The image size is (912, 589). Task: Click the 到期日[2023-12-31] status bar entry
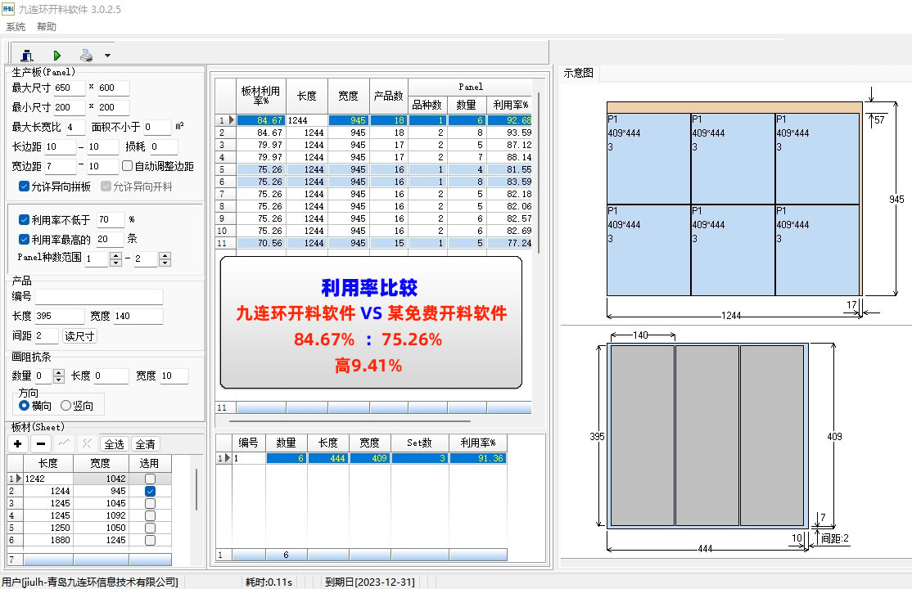pos(370,582)
